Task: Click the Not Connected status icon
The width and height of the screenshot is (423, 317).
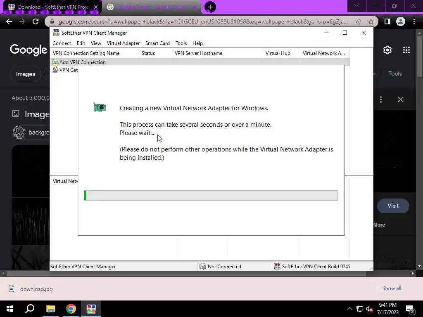Action: tap(202, 266)
